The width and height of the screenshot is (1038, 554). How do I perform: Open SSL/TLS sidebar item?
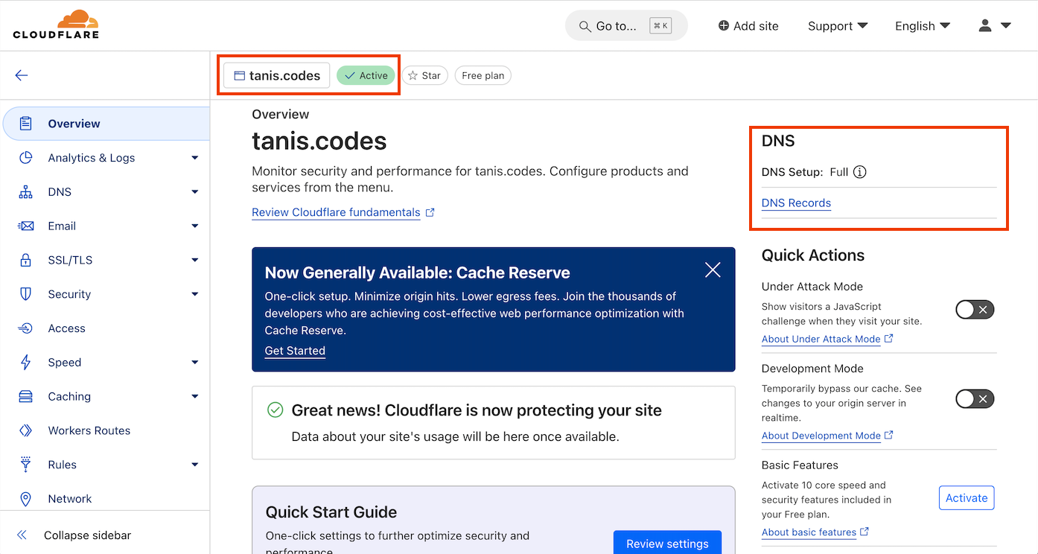70,260
